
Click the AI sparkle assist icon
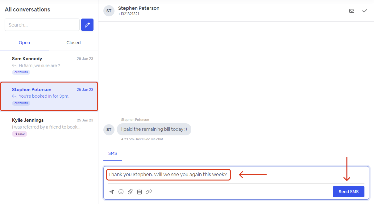click(x=112, y=192)
